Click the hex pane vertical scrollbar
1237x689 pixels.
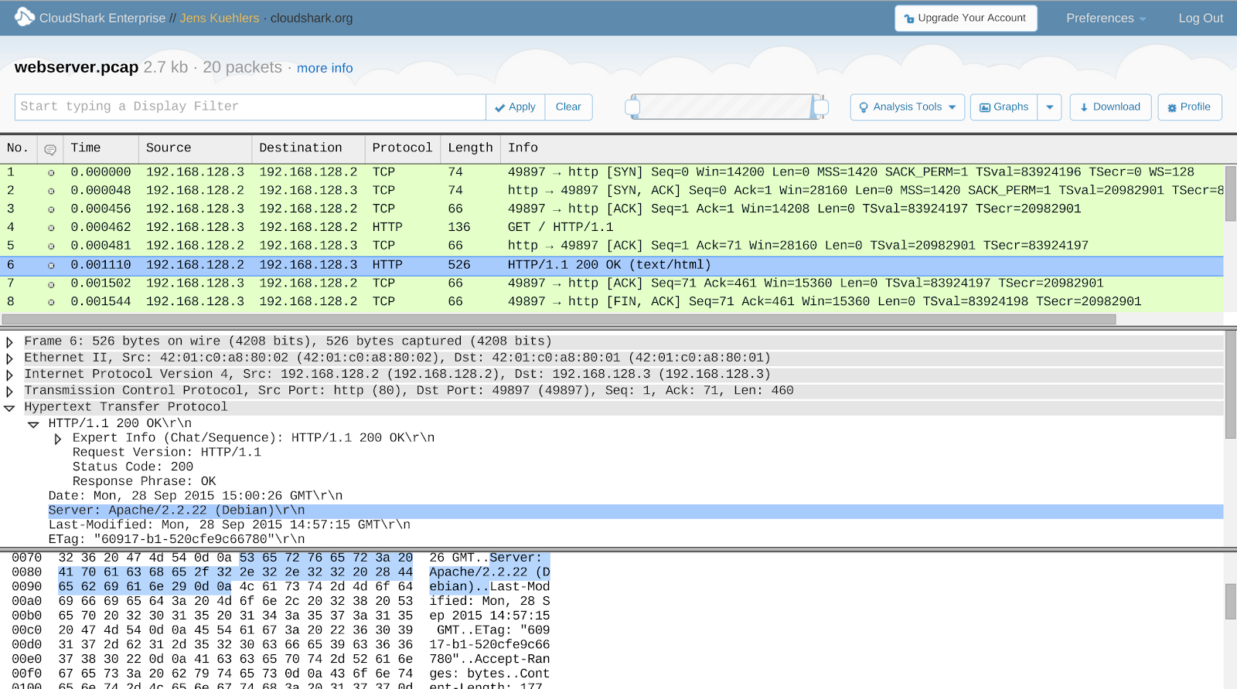click(x=1230, y=601)
